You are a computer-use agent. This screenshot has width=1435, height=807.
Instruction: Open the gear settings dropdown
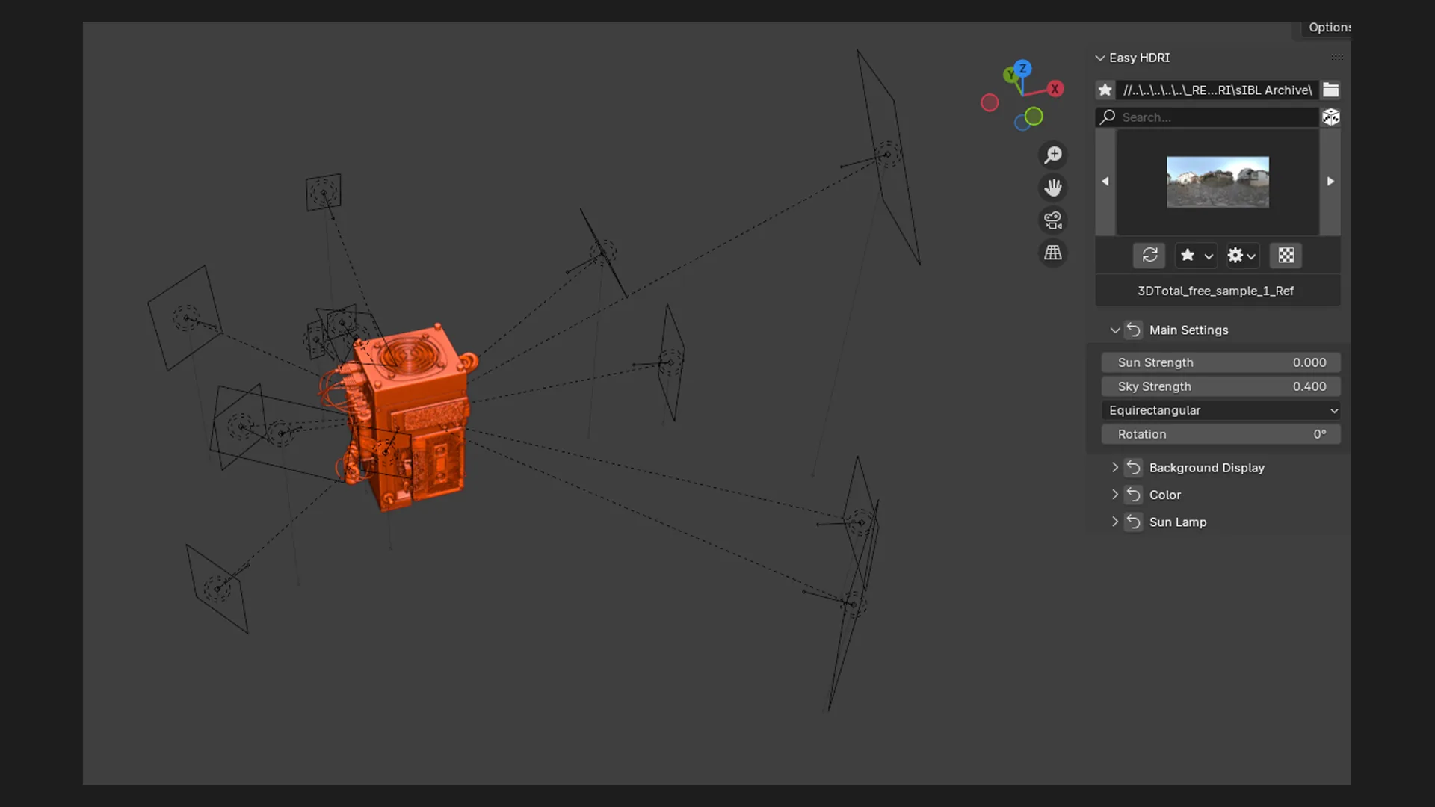tap(1241, 256)
